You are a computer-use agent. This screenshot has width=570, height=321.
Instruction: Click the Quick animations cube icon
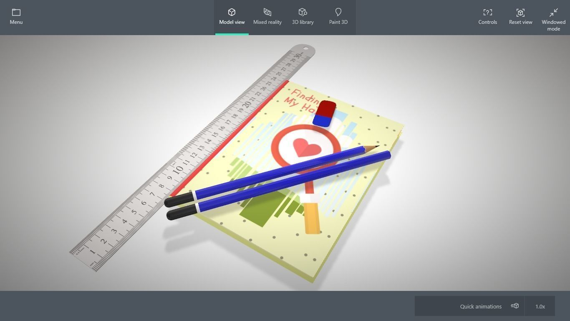515,306
